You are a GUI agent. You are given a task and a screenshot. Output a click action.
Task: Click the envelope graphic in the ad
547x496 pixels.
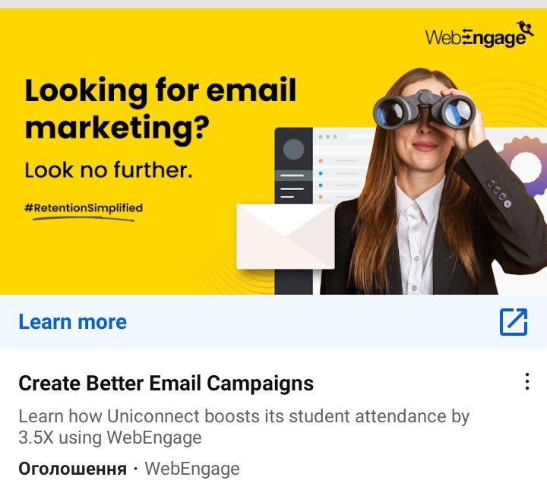[x=286, y=237]
